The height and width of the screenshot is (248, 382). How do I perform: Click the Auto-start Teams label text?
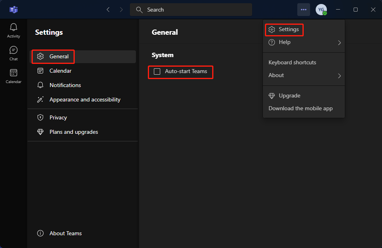pos(186,71)
